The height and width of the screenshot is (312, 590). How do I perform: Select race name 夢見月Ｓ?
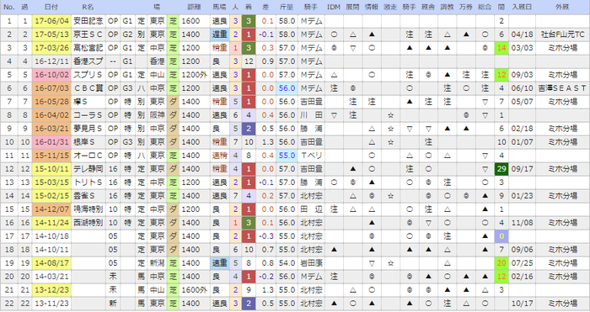pyautogui.click(x=88, y=129)
